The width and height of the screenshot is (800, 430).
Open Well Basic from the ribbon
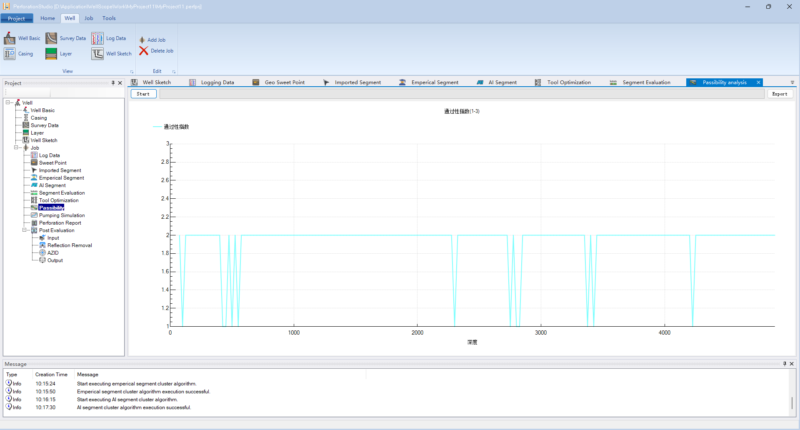pos(10,38)
